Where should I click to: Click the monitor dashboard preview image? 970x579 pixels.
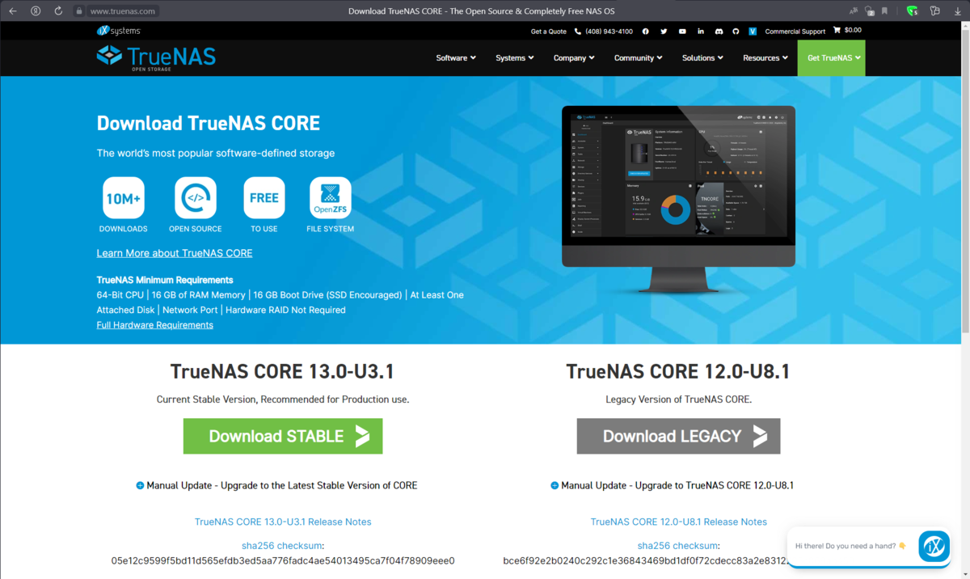[678, 200]
